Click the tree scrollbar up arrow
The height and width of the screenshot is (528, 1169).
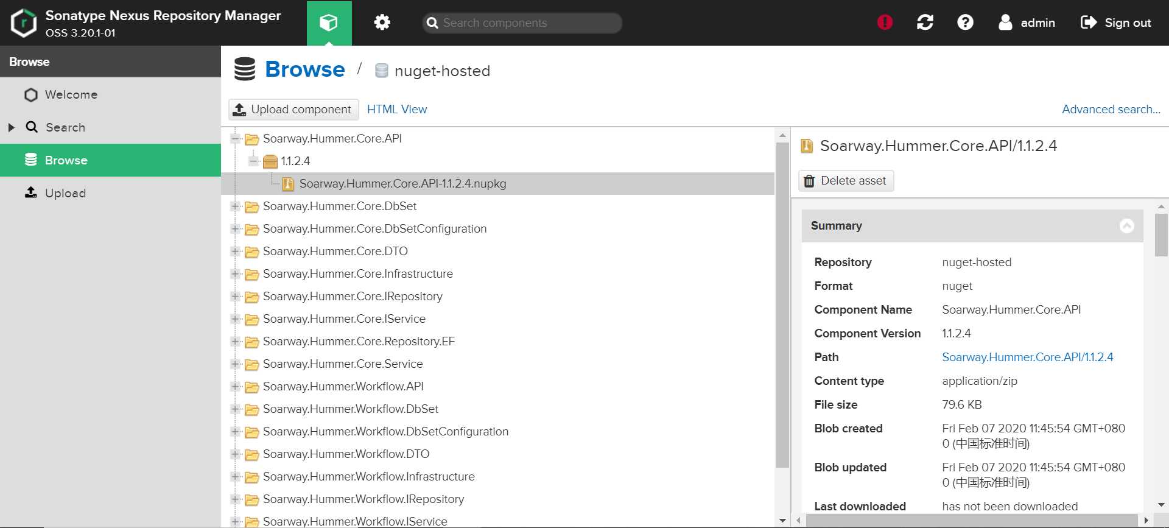pos(782,135)
